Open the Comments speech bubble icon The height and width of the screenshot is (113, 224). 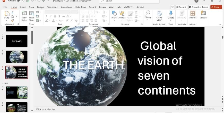(x=173, y=7)
